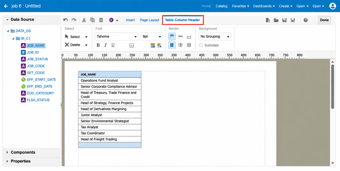Toggle the inside horizontal border option
The height and width of the screenshot is (171, 340).
click(x=180, y=37)
